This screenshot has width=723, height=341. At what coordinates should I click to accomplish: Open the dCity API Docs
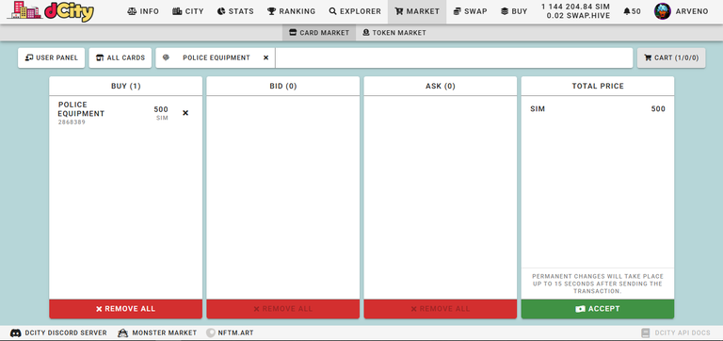[676, 333]
